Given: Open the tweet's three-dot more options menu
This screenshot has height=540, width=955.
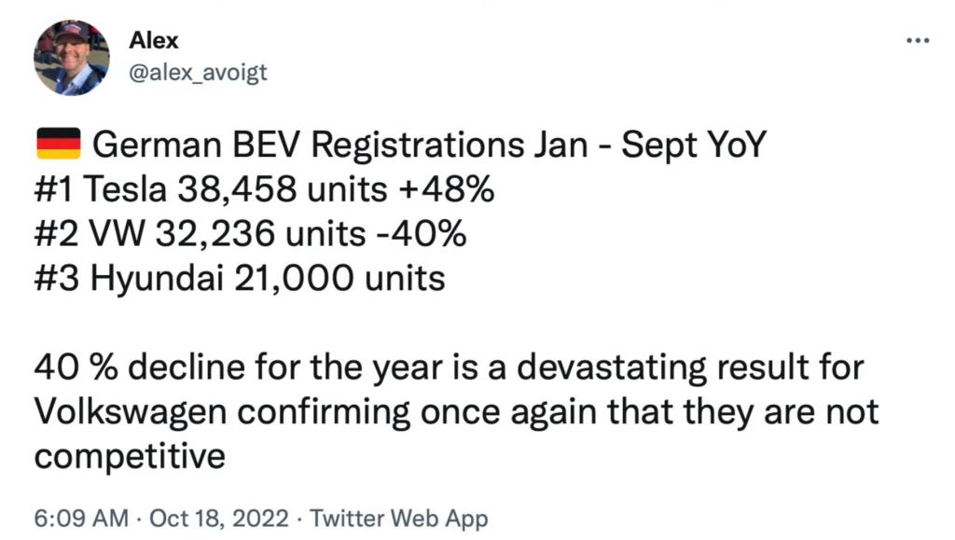Looking at the screenshot, I should pyautogui.click(x=918, y=41).
